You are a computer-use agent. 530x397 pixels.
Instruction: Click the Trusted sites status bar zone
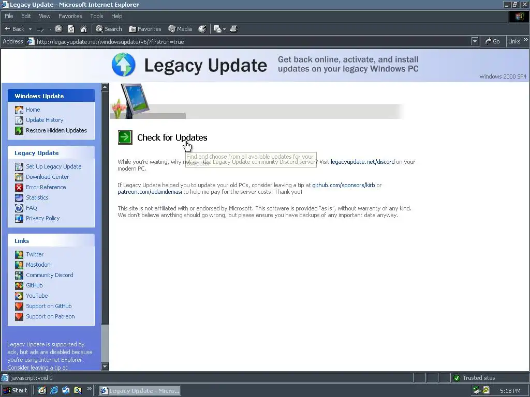(490, 378)
